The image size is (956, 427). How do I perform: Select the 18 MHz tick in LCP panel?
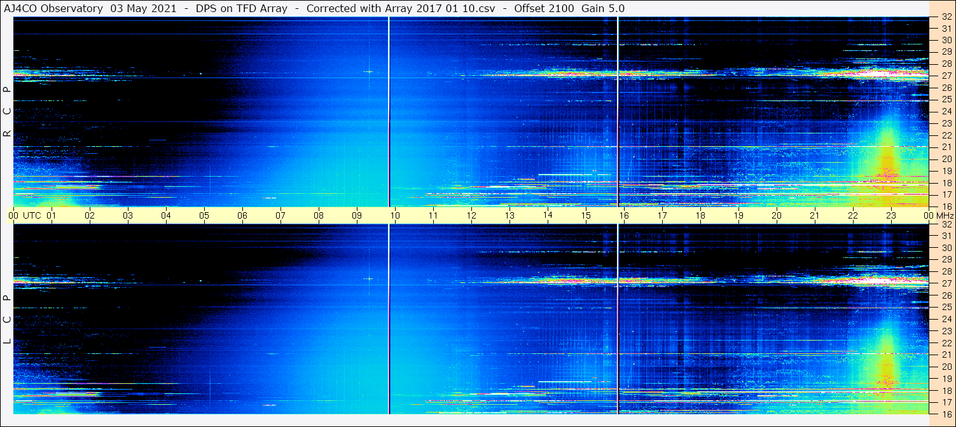point(946,390)
